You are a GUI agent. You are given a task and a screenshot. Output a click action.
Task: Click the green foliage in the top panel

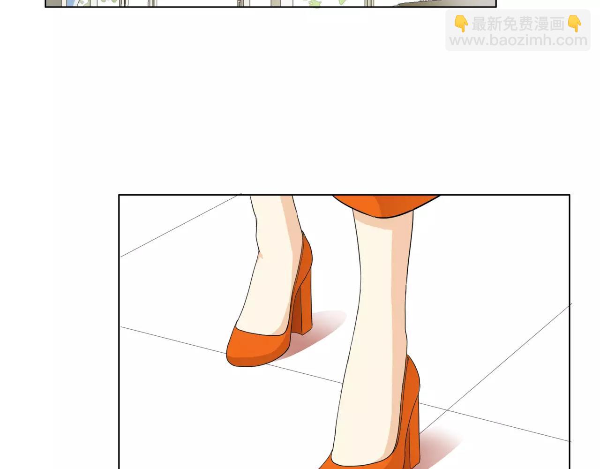(315, 4)
